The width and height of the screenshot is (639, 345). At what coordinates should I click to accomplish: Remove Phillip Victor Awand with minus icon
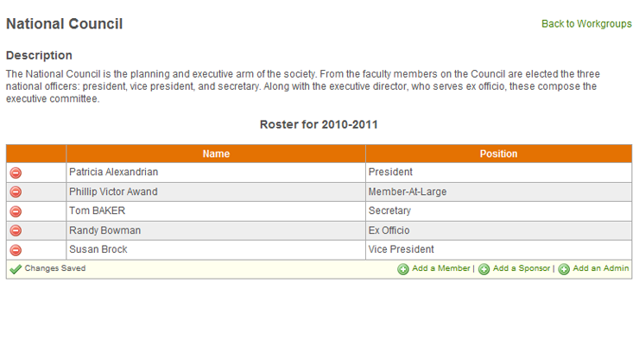(x=16, y=191)
